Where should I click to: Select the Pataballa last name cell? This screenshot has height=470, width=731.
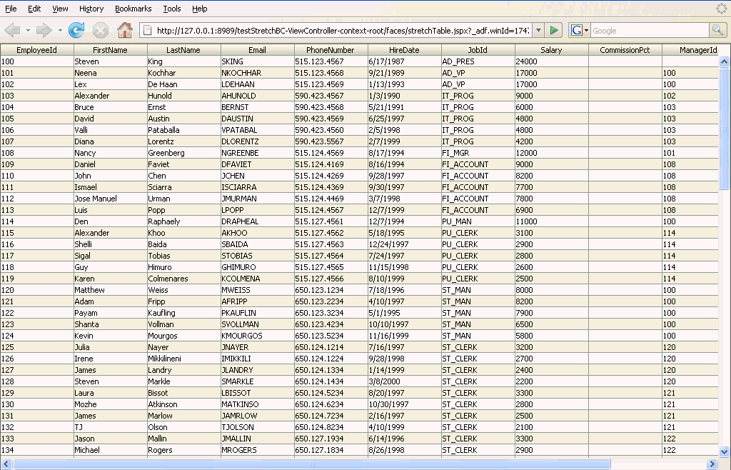click(x=183, y=130)
